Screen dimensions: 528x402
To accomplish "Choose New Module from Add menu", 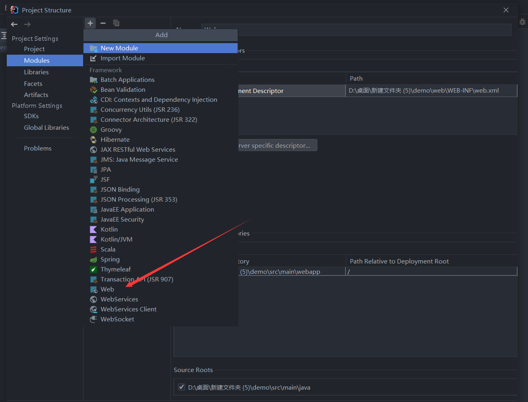I will [x=161, y=48].
